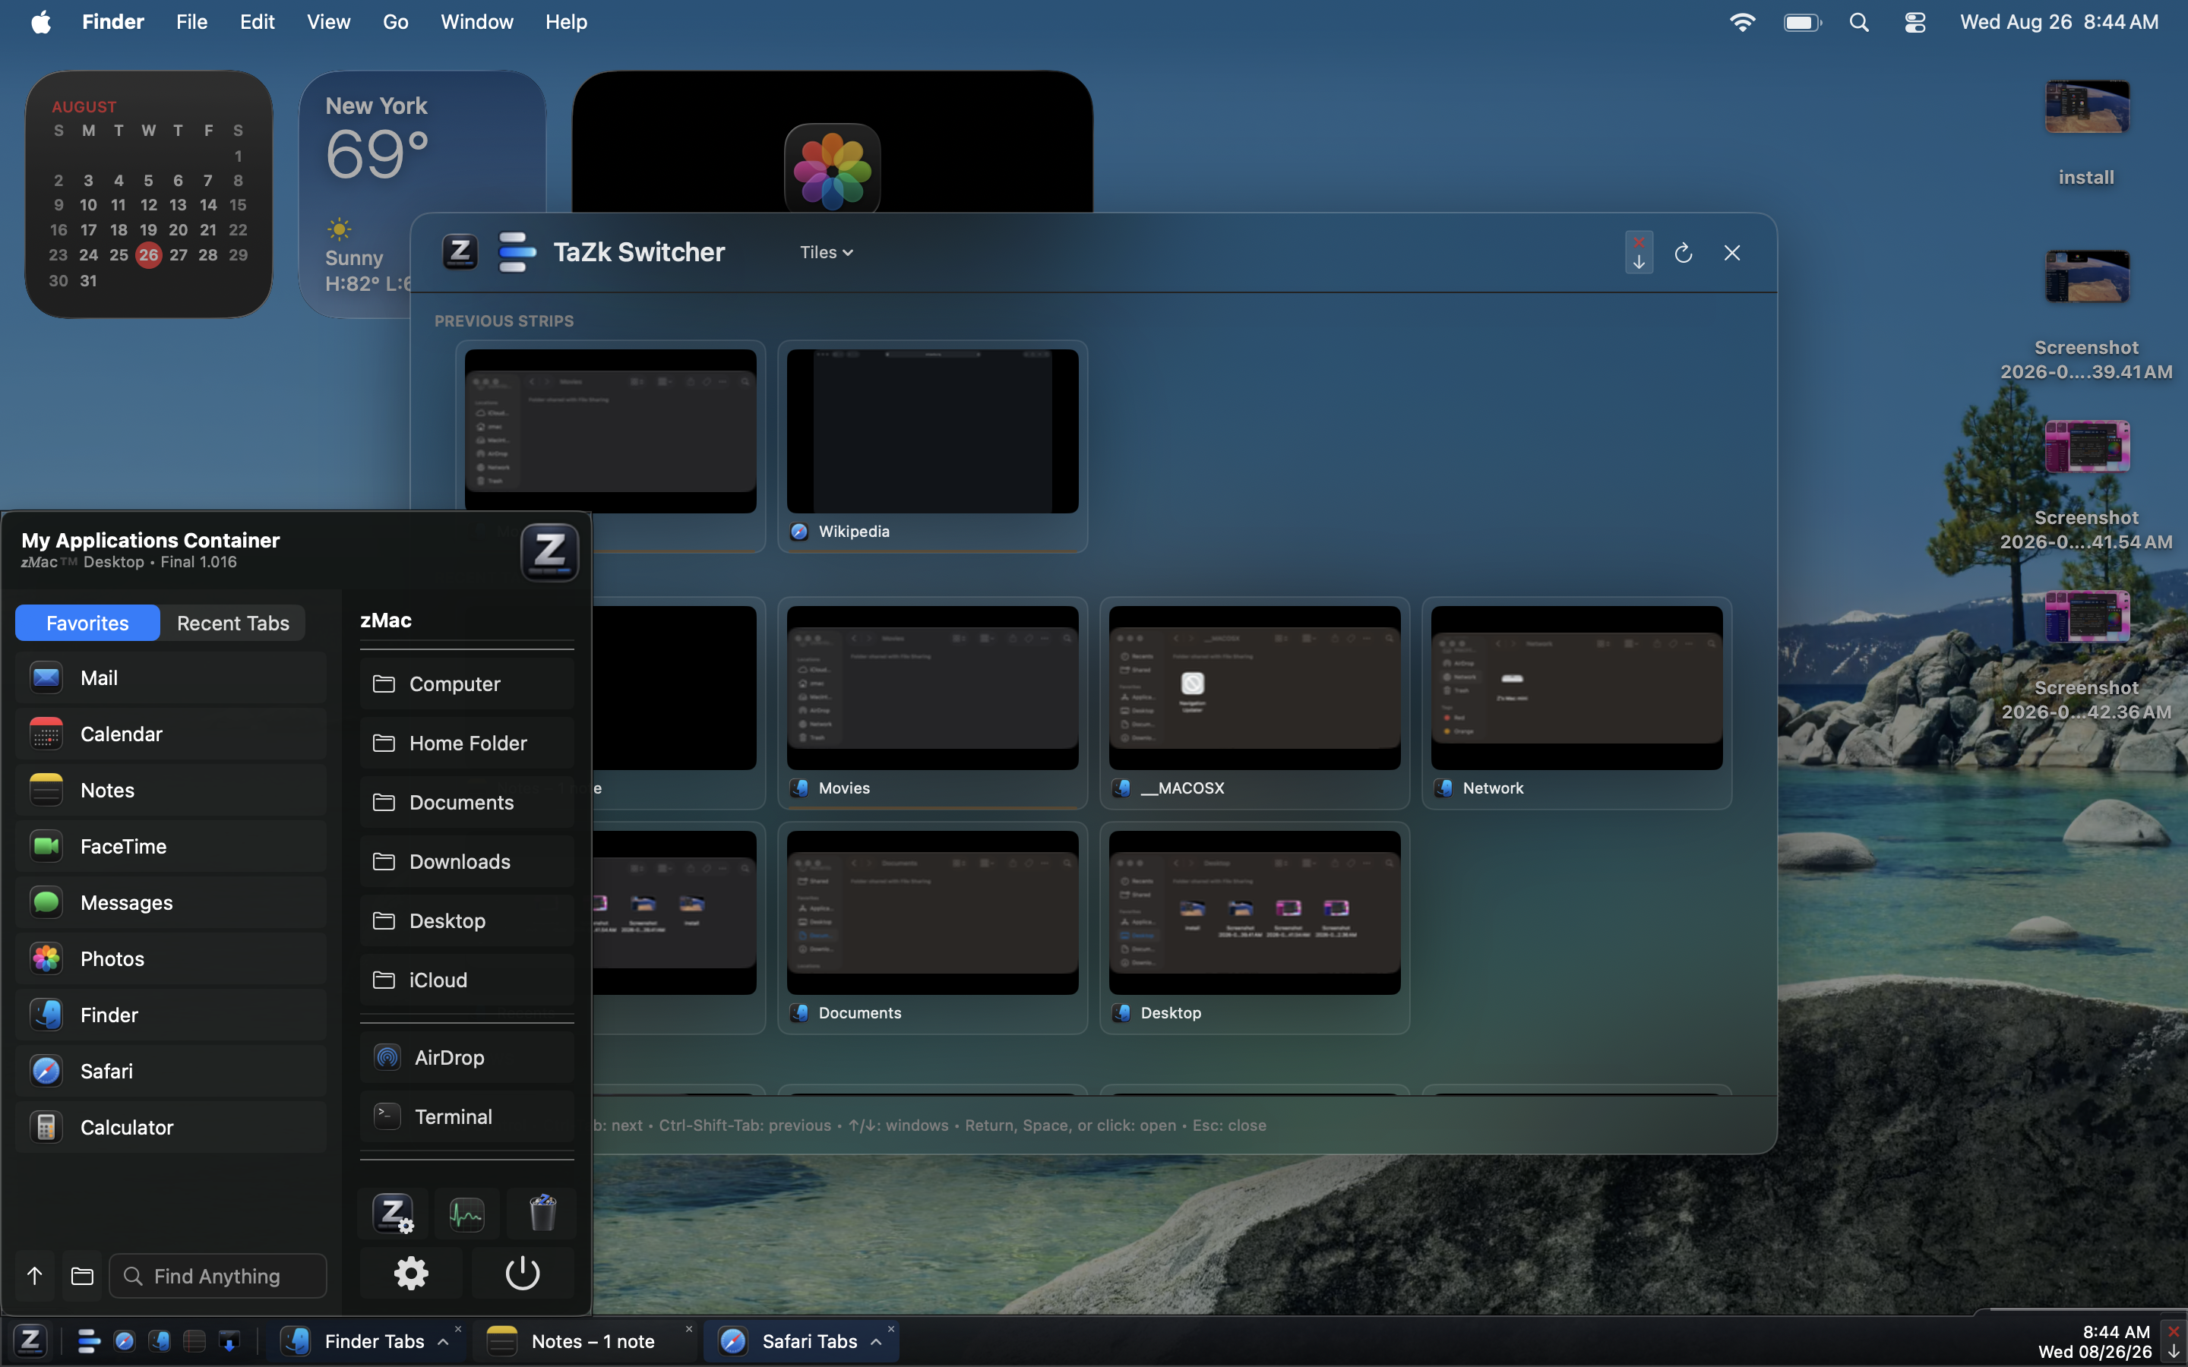Click the Wi-Fi icon in menu bar
Image resolution: width=2188 pixels, height=1367 pixels.
[x=1742, y=22]
